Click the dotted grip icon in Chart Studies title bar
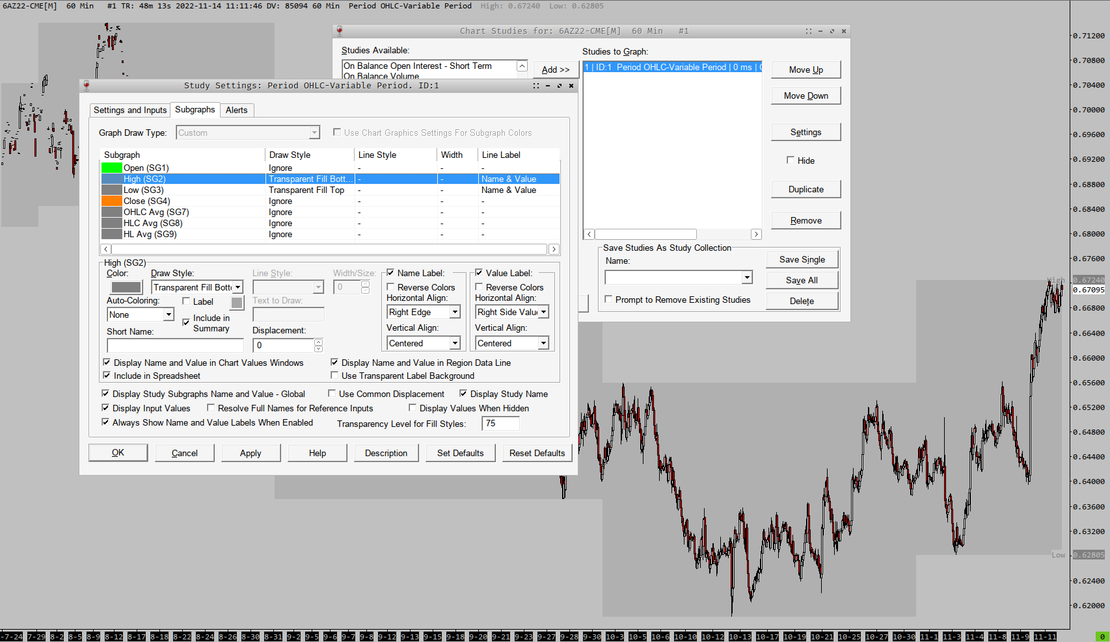This screenshot has height=642, width=1110. pyautogui.click(x=809, y=31)
